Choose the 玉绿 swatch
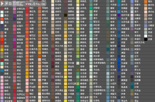This screenshot has width=155, height=102. tap(91, 15)
